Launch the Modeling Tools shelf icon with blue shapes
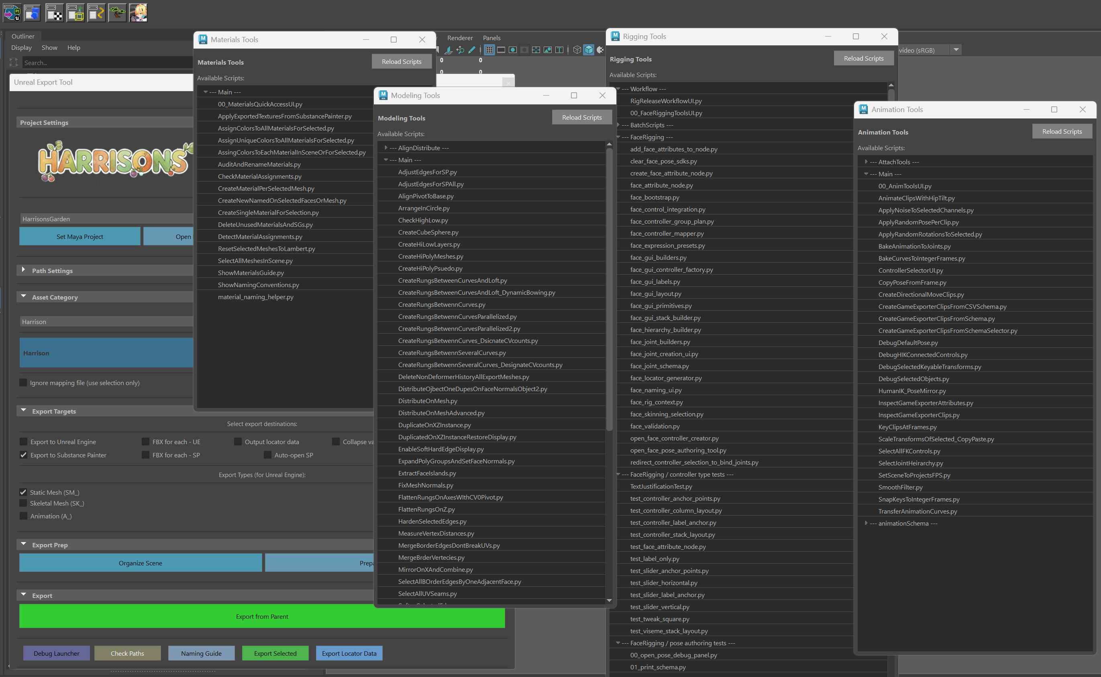1101x677 pixels. coord(33,13)
